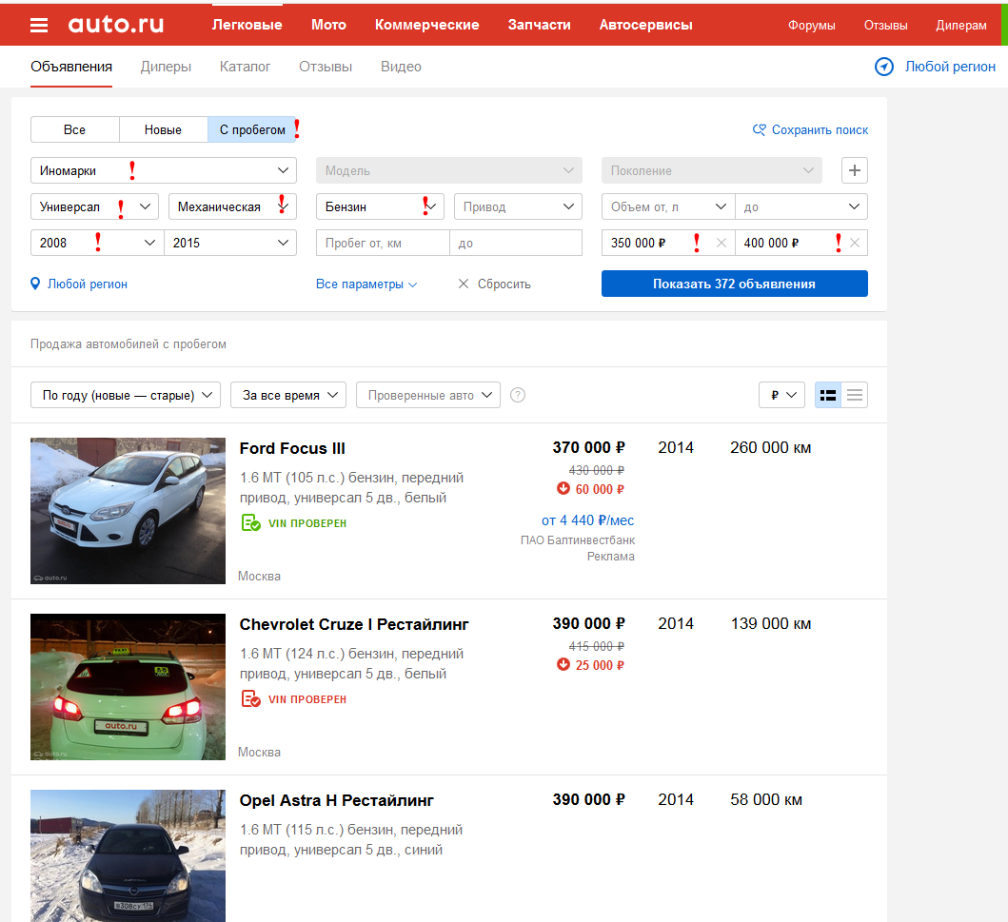Click Ford Focus VIN verified icon

[x=250, y=523]
